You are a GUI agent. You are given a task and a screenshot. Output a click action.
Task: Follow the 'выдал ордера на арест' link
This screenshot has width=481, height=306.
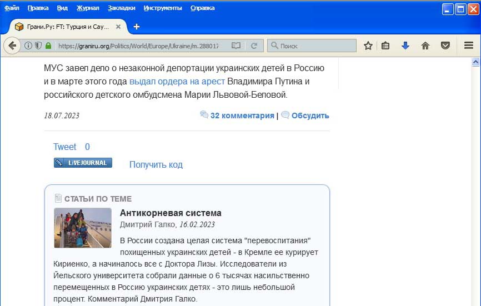pos(177,82)
